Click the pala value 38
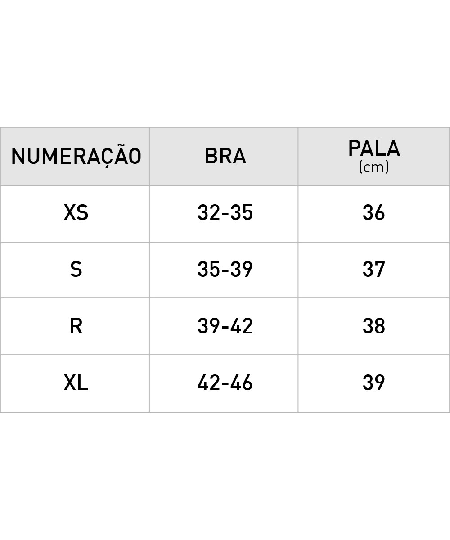 click(374, 326)
